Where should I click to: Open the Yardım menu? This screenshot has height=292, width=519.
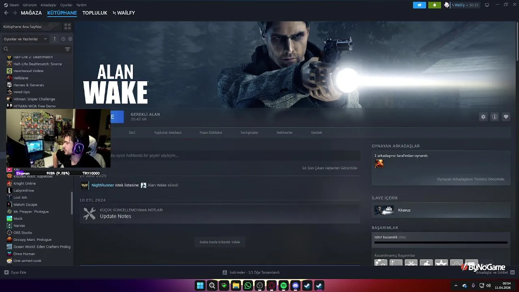tap(81, 5)
